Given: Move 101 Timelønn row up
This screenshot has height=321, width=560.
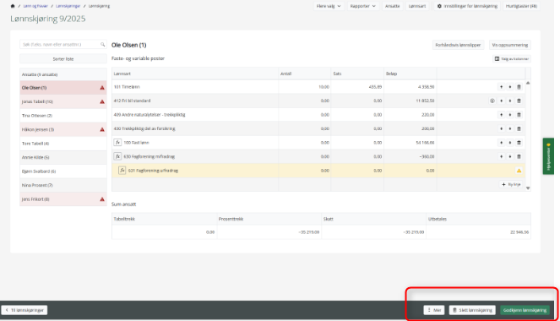Looking at the screenshot, I should (502, 87).
